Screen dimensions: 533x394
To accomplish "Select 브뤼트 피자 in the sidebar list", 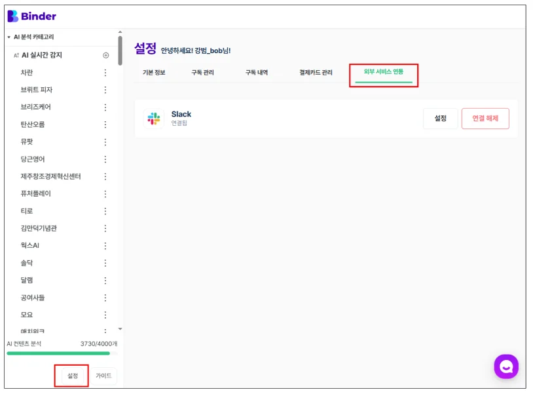I will [x=37, y=90].
